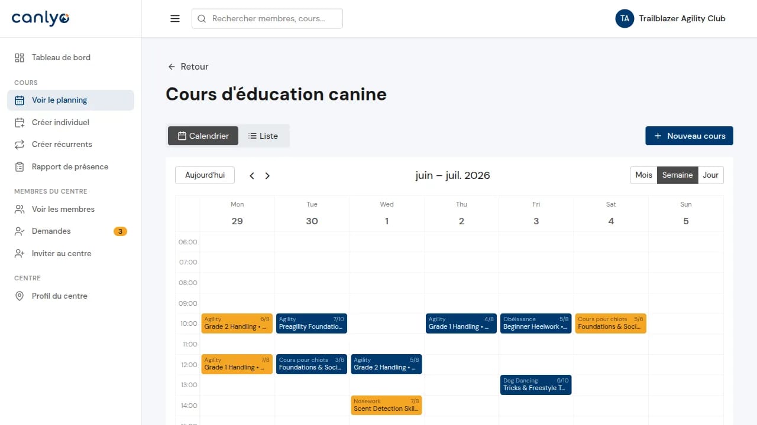Go to next week with right chevron
Screen dimensions: 757x425
pyautogui.click(x=267, y=175)
